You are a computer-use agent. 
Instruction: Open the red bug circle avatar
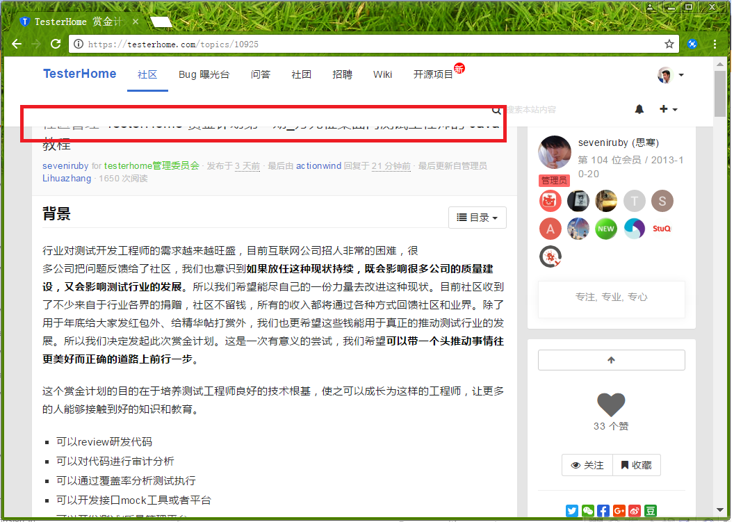550,256
